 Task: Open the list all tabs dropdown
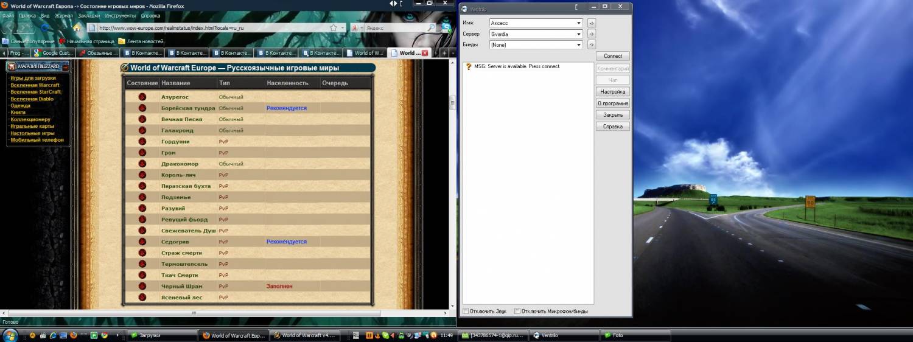point(453,53)
